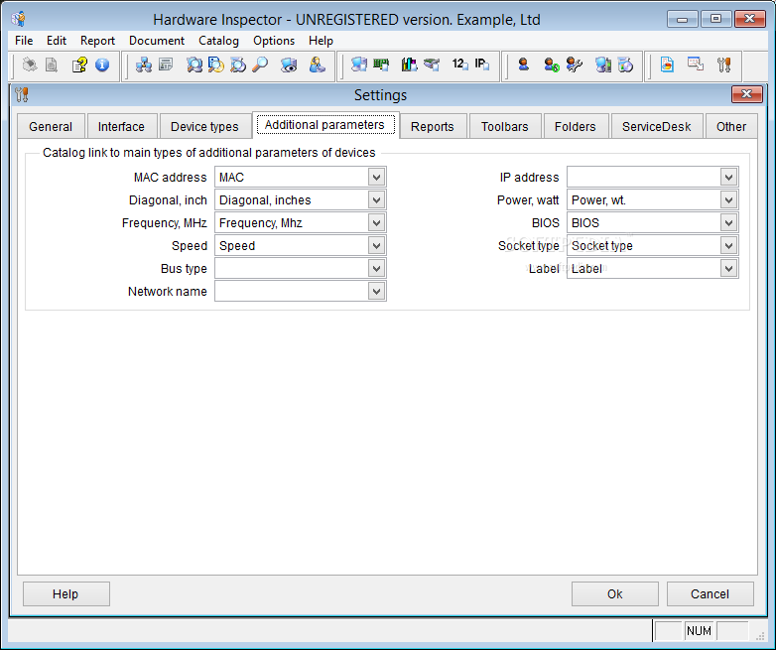The image size is (776, 650).
Task: Close the Settings dialog
Action: point(747,94)
